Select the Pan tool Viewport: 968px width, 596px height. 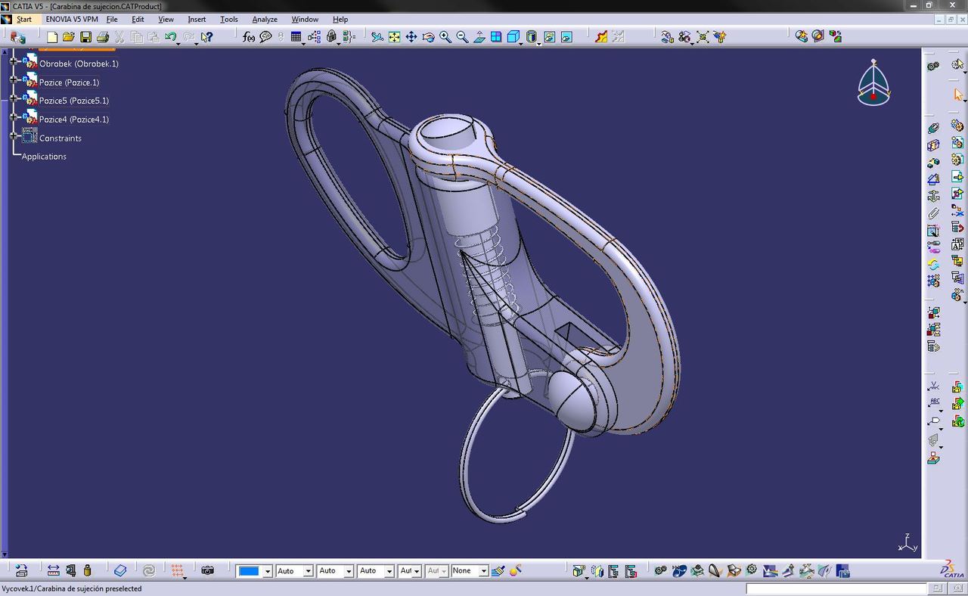tap(411, 37)
